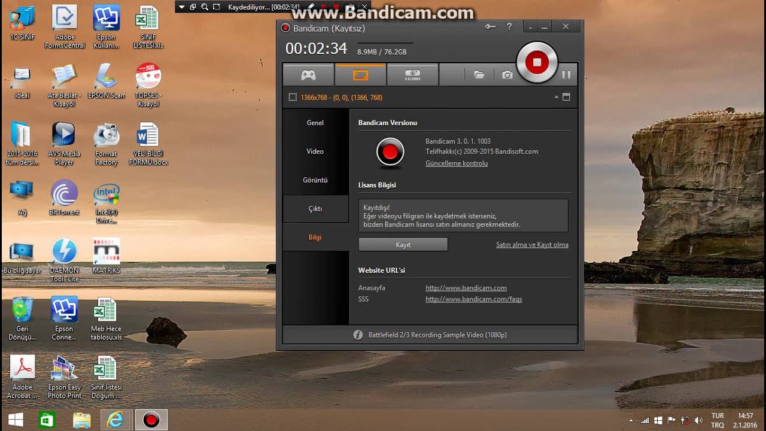766x431 pixels.
Task: Pause the recording in Bandicam
Action: (566, 75)
